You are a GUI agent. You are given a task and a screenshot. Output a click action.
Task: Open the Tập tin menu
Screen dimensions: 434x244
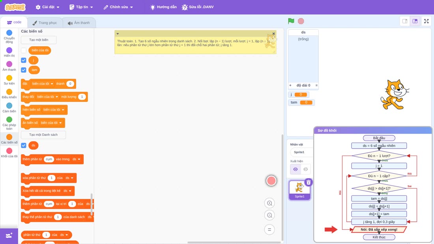(81, 7)
